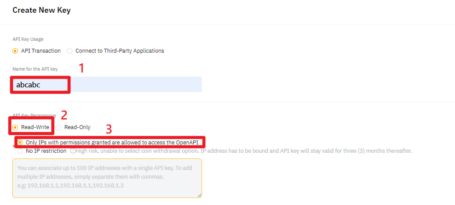Select Read-Write permission radio button
Viewport: 455px width, 205px height.
click(15, 127)
